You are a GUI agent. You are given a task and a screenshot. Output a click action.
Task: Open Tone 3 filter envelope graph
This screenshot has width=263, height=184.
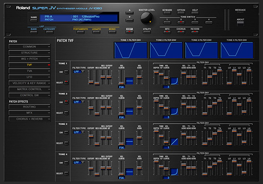(x=201, y=50)
